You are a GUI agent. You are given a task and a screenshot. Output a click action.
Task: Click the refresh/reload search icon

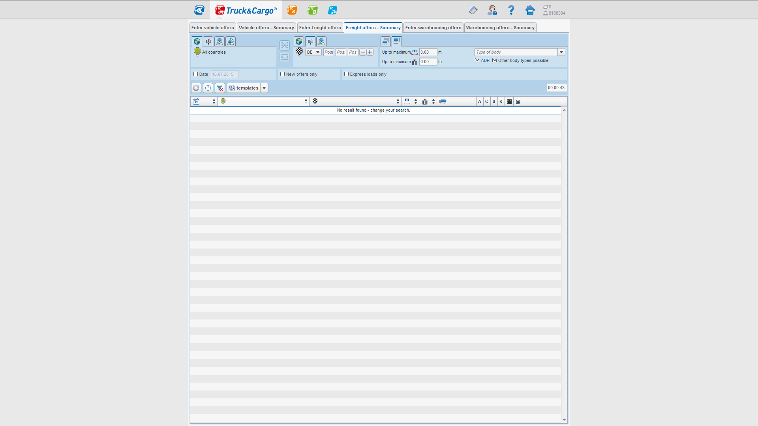point(196,88)
